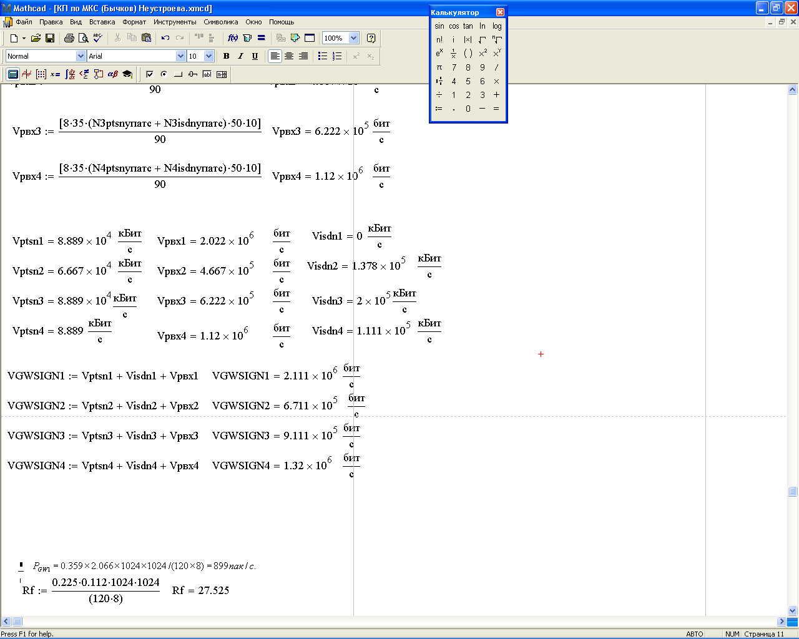Open the 100% zoom dropdown

tap(353, 38)
